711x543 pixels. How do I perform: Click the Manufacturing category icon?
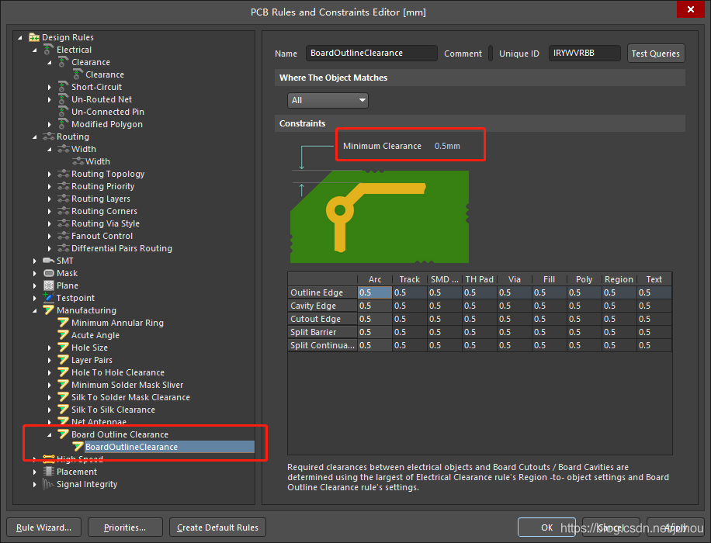pos(49,310)
